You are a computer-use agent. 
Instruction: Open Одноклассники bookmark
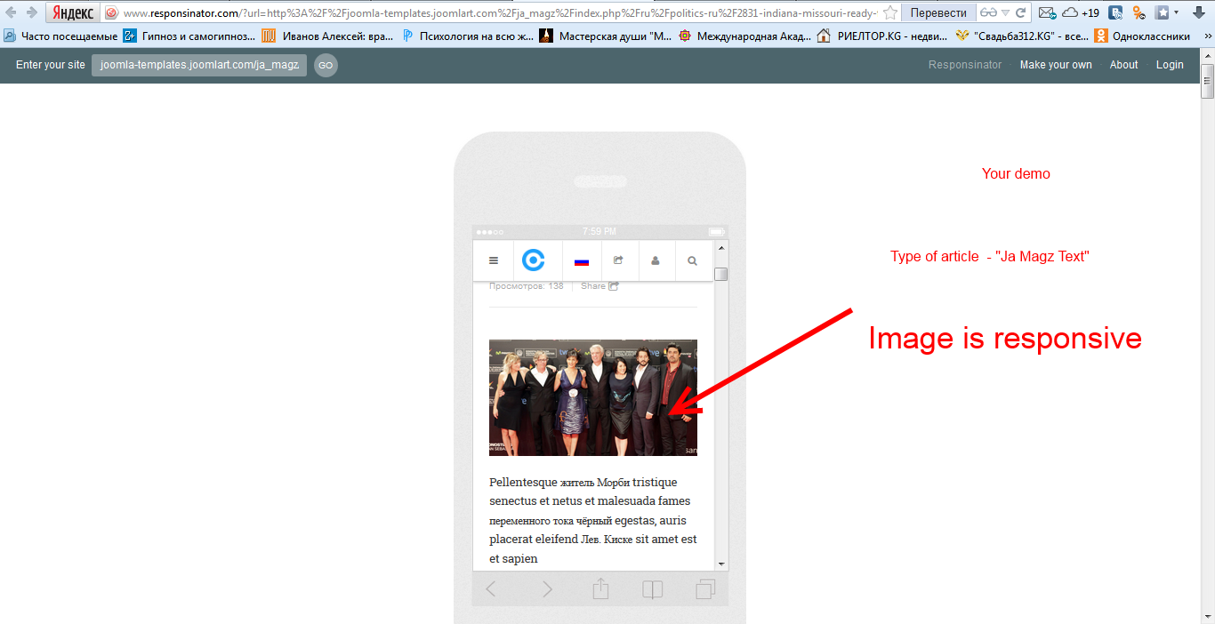(x=1142, y=36)
